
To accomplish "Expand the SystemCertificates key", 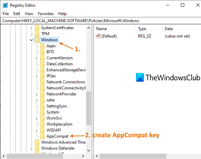I will pyautogui.click(x=31, y=28).
